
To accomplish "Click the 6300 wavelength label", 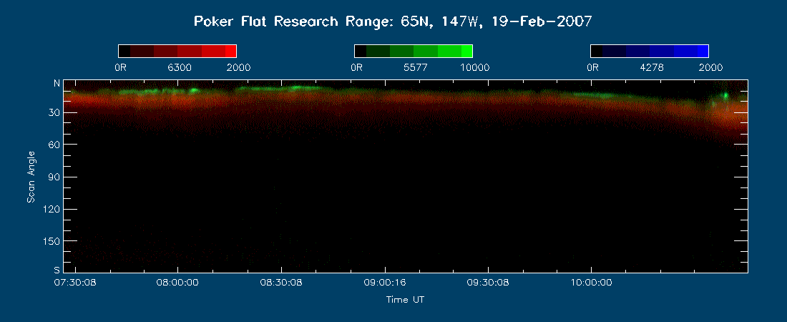I will tap(180, 68).
